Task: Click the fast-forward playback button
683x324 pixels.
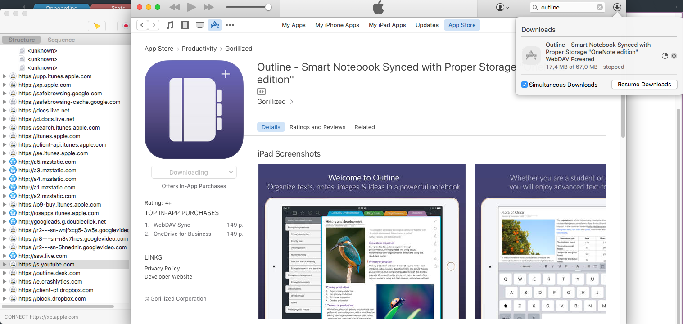Action: click(x=208, y=7)
